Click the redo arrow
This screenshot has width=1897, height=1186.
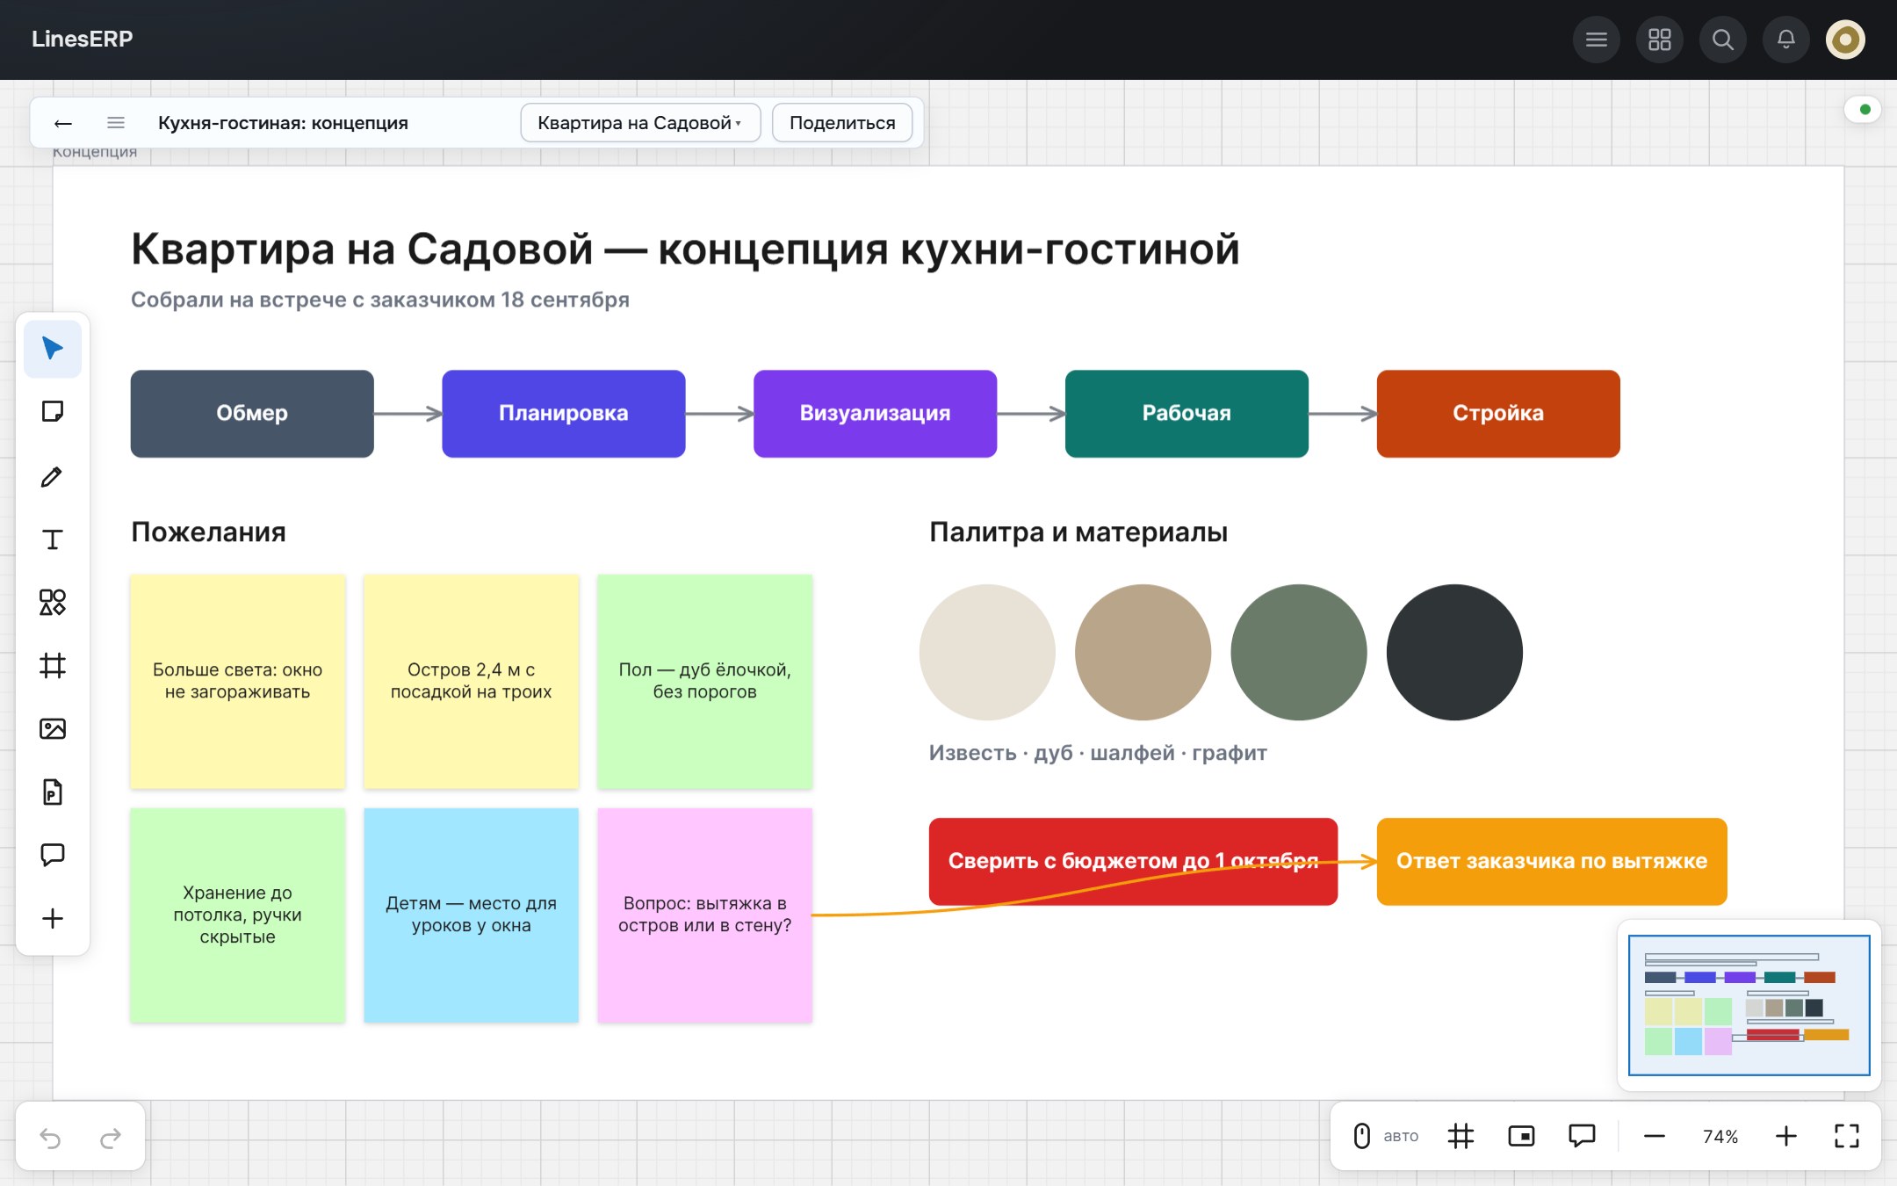point(111,1138)
